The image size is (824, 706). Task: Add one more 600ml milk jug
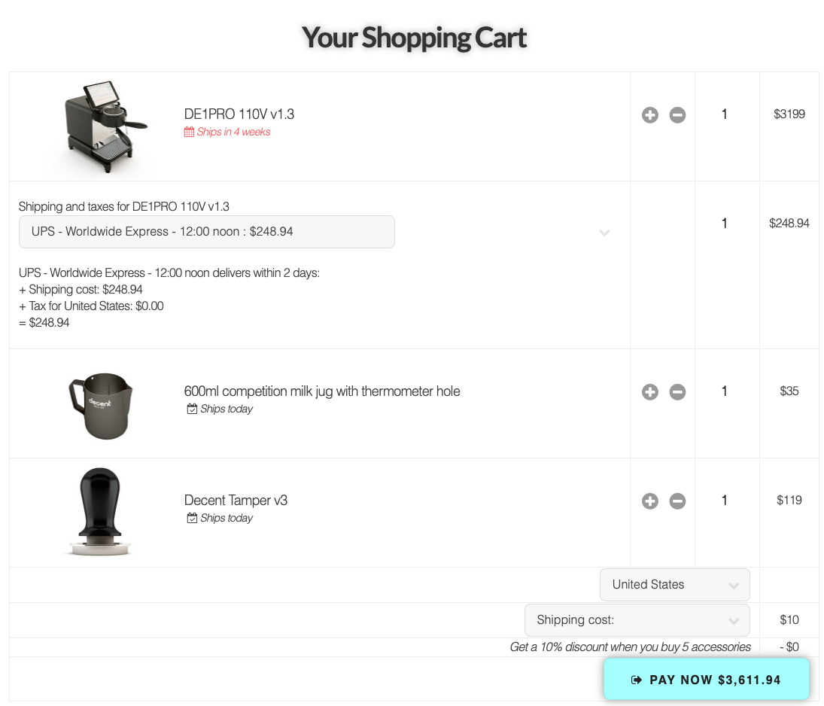click(x=650, y=392)
